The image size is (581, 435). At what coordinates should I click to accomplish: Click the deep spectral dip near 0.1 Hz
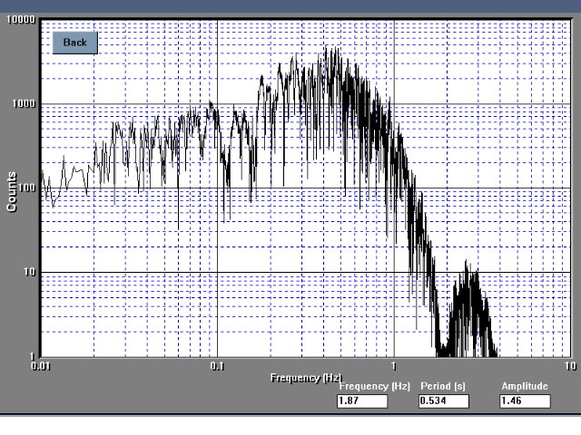226,216
